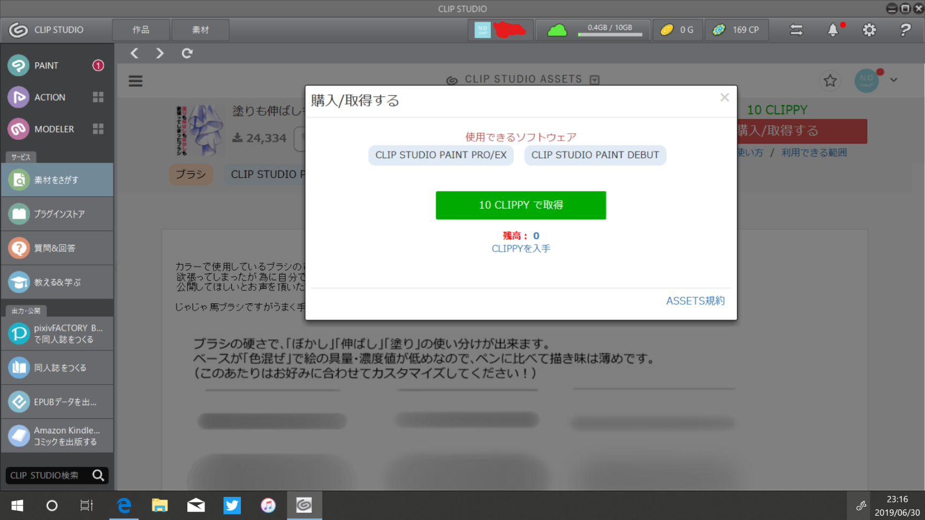925x520 pixels.
Task: Open the 169 CP Clippy balance
Action: (x=736, y=30)
